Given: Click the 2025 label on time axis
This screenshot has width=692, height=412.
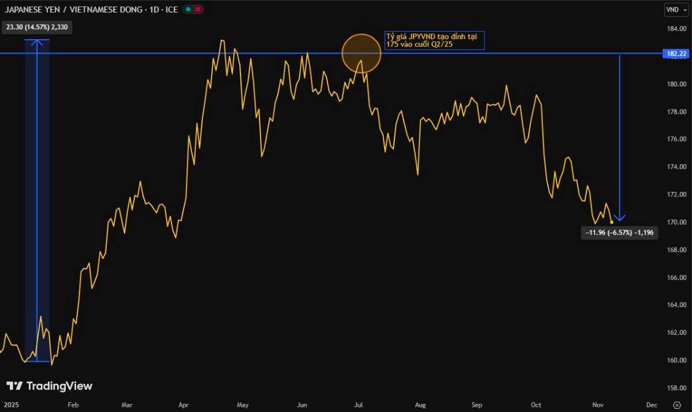Looking at the screenshot, I should click(12, 405).
